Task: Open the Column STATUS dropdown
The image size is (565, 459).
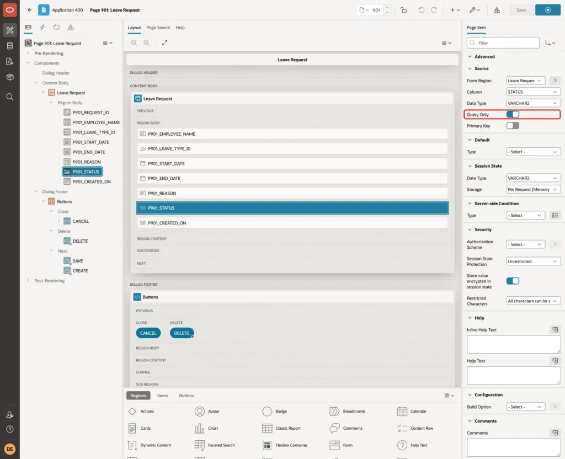Action: pos(533,92)
